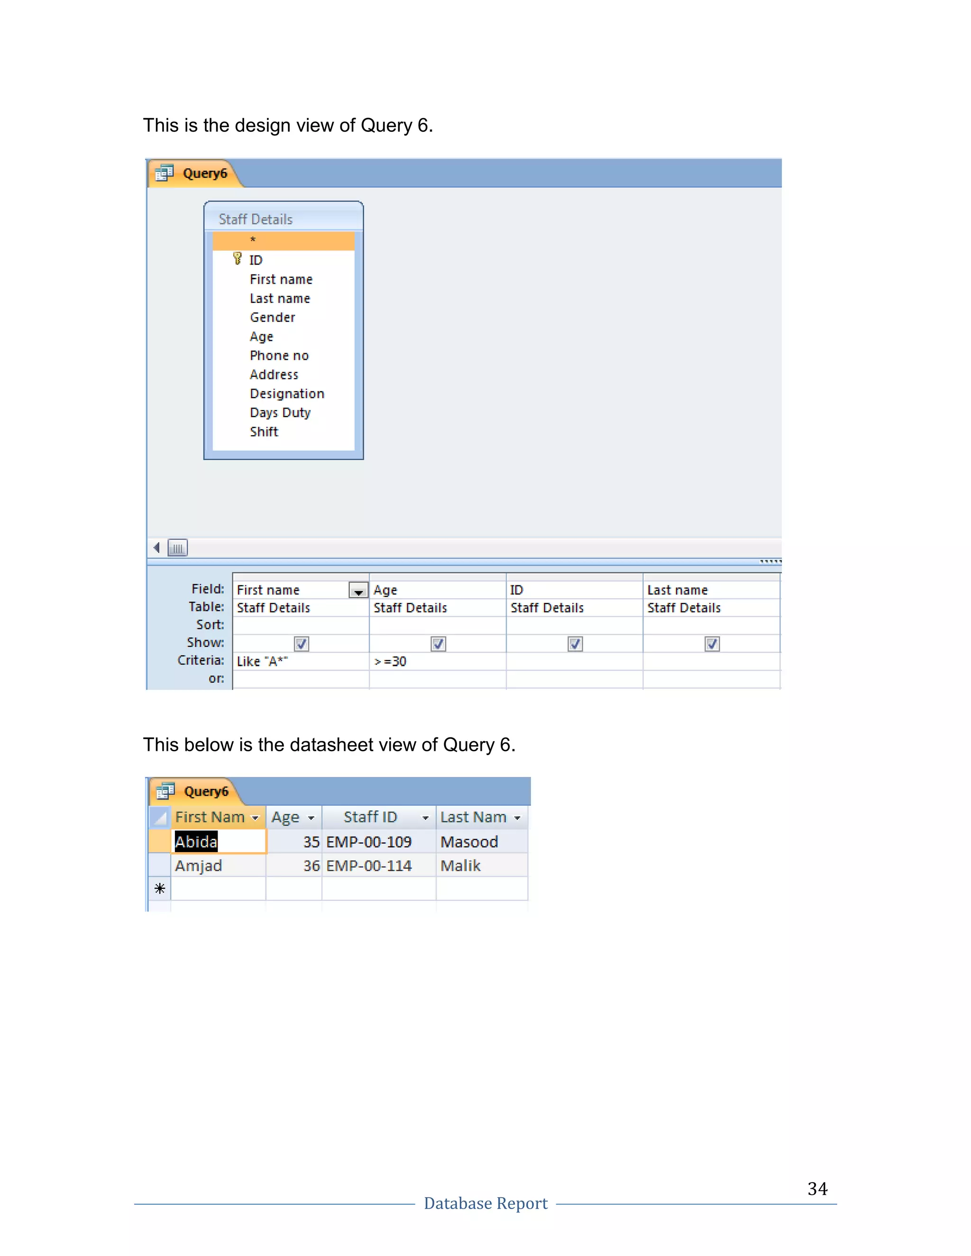
Task: Click the pane splitter grip dots
Action: [770, 561]
